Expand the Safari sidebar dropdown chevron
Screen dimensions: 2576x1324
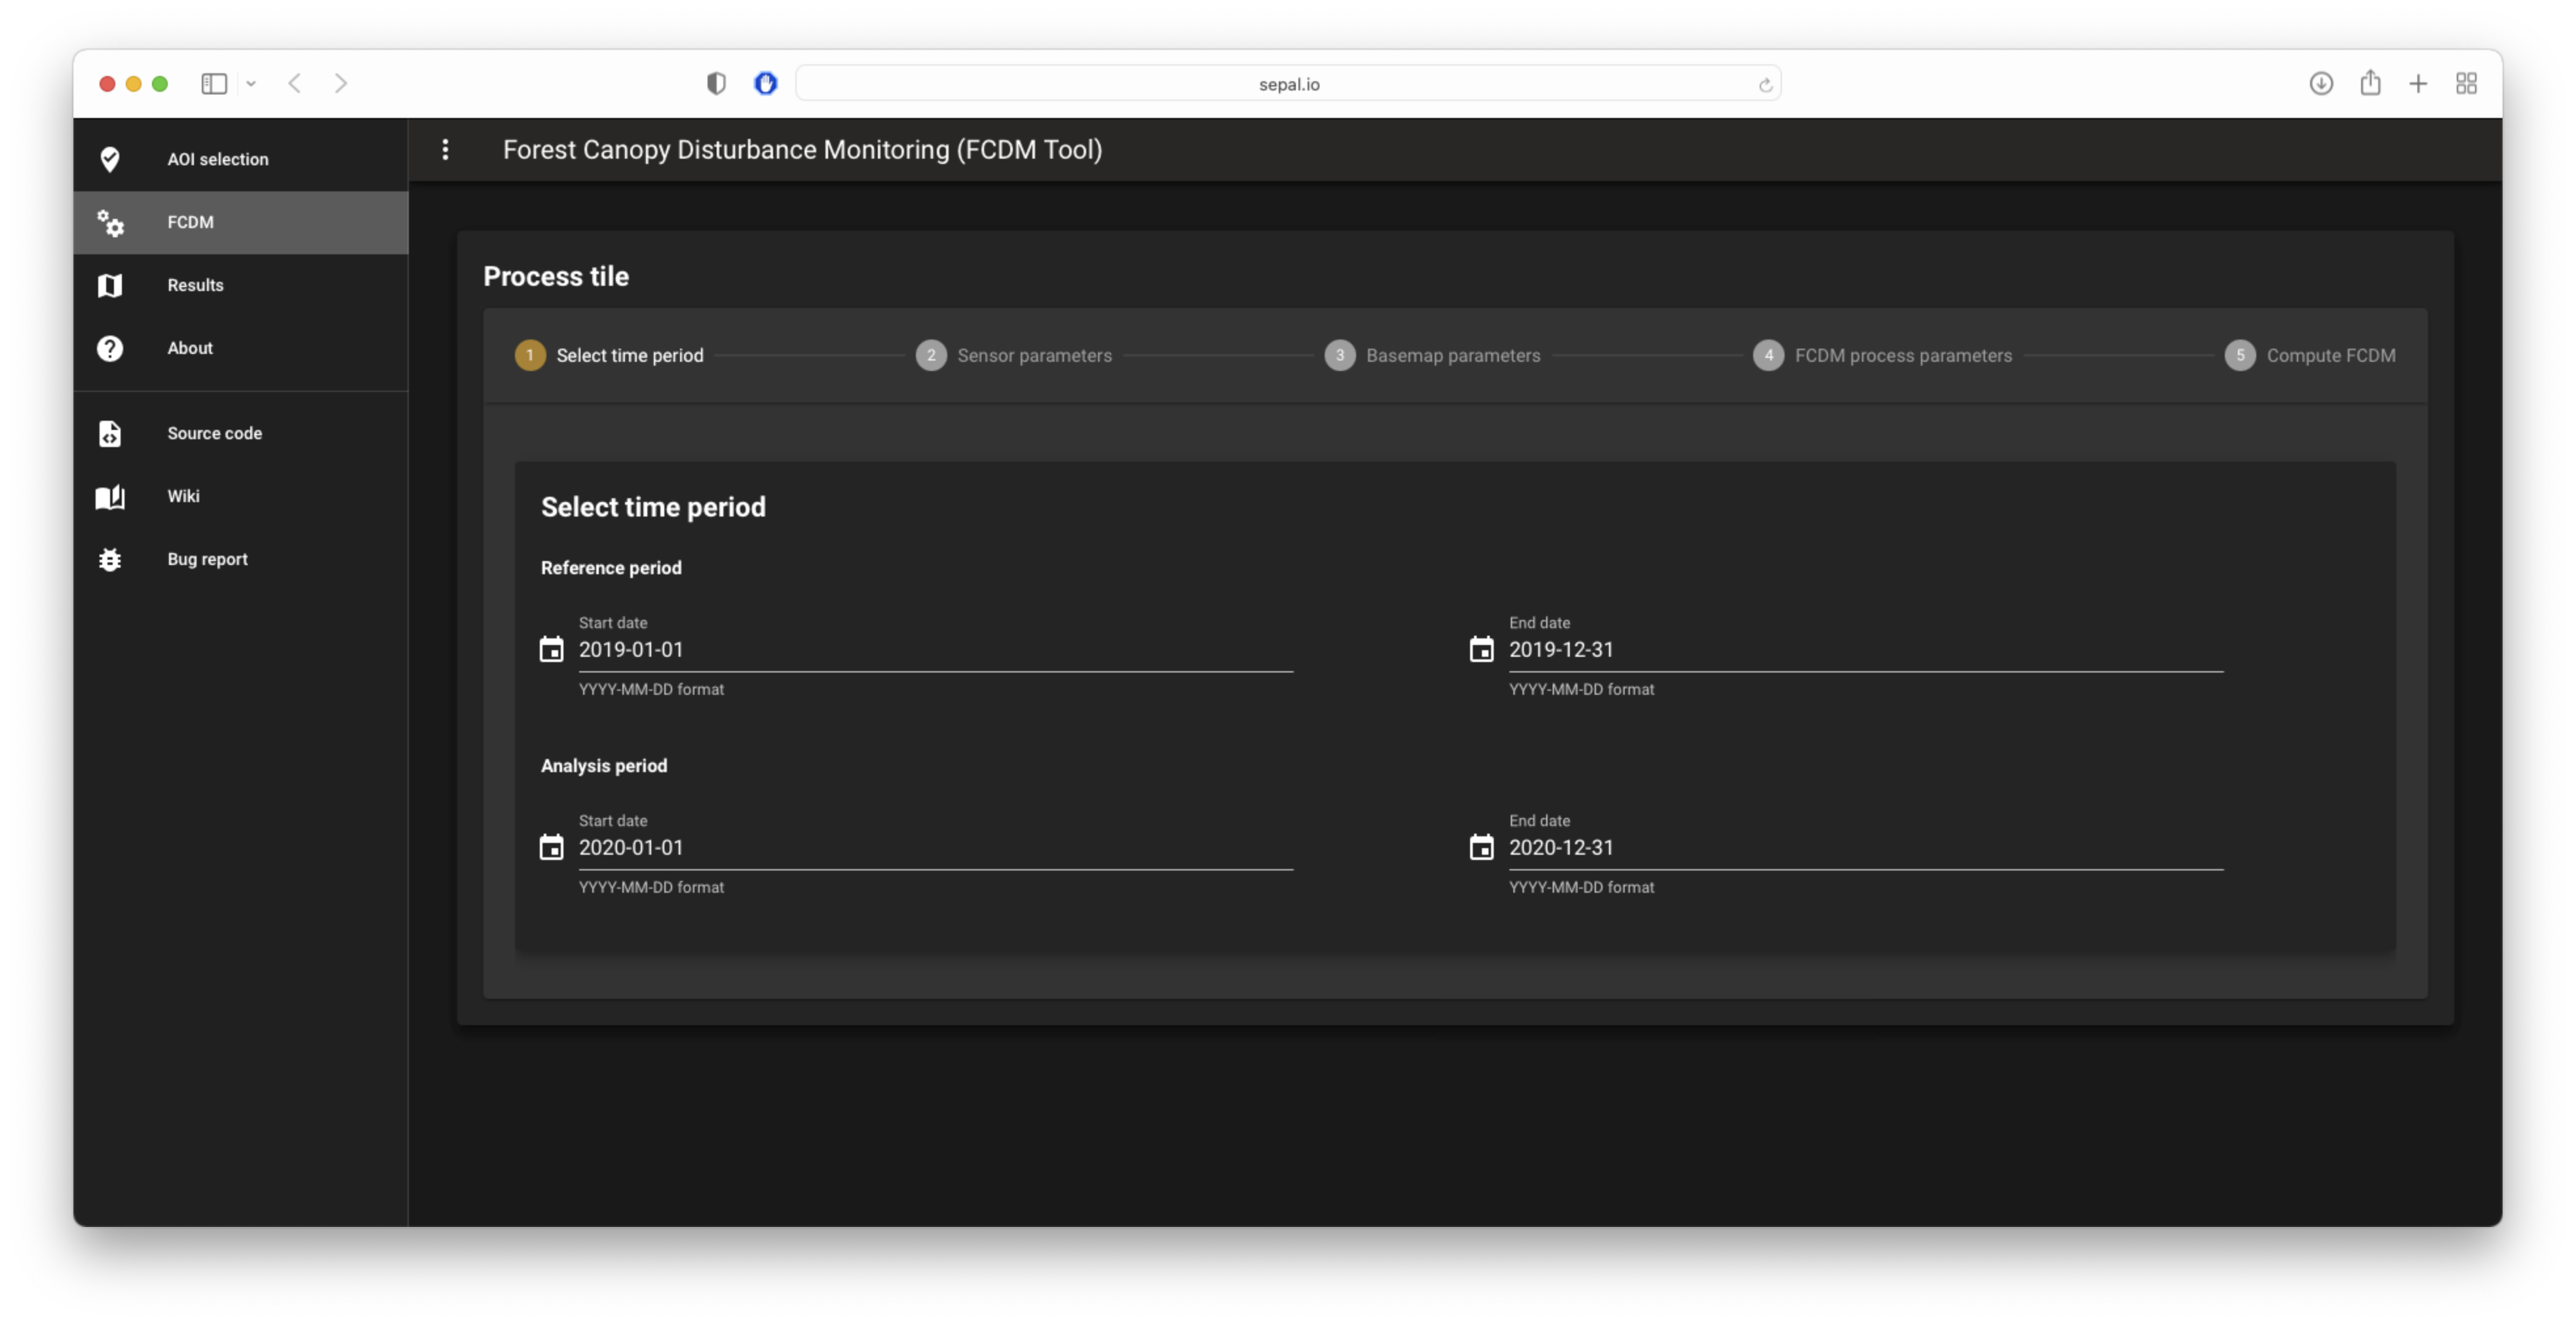click(x=251, y=84)
